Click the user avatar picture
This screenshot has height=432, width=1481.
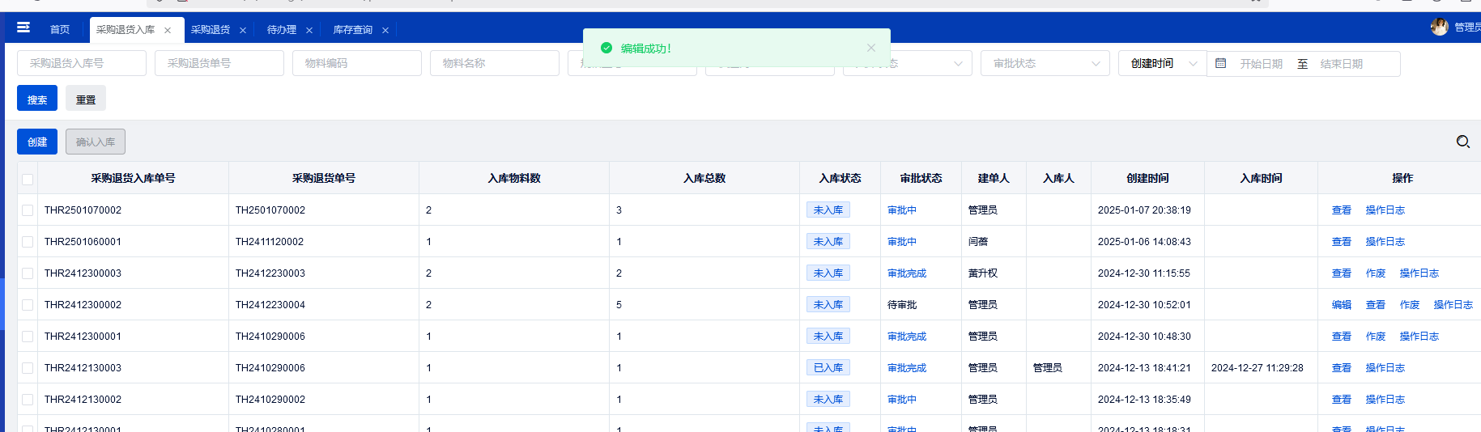(1439, 27)
